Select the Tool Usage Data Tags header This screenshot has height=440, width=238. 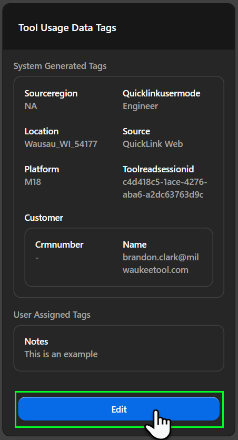pos(67,28)
